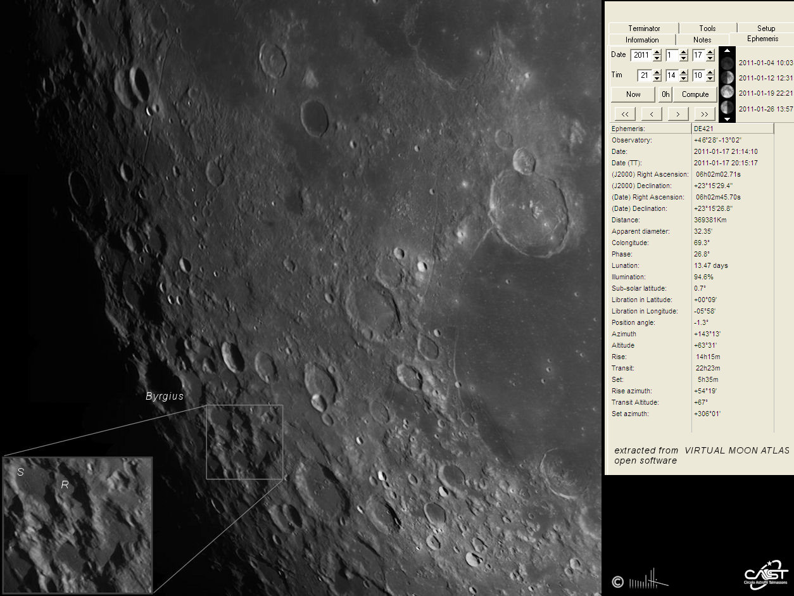Open the Setup tab
The height and width of the screenshot is (596, 794).
pyautogui.click(x=766, y=28)
